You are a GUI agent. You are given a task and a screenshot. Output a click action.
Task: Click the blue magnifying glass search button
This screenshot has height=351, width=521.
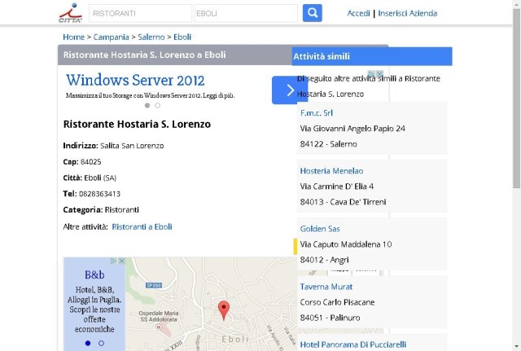coord(312,13)
